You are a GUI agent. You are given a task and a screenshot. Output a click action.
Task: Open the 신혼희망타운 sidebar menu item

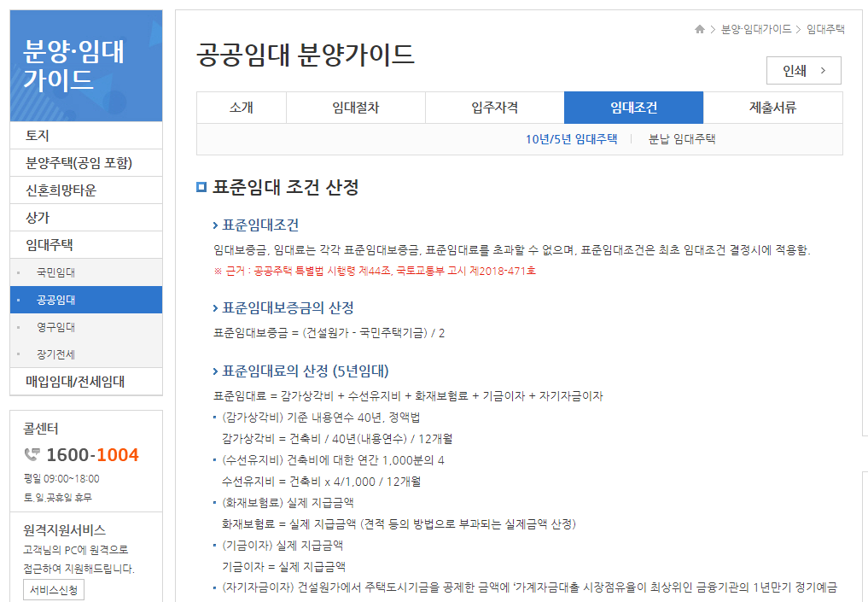[60, 190]
